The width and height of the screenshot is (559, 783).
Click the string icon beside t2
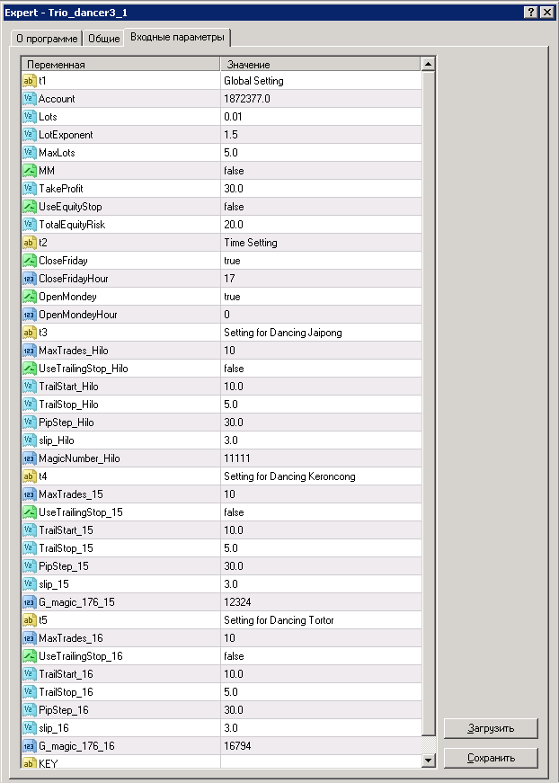(30, 243)
